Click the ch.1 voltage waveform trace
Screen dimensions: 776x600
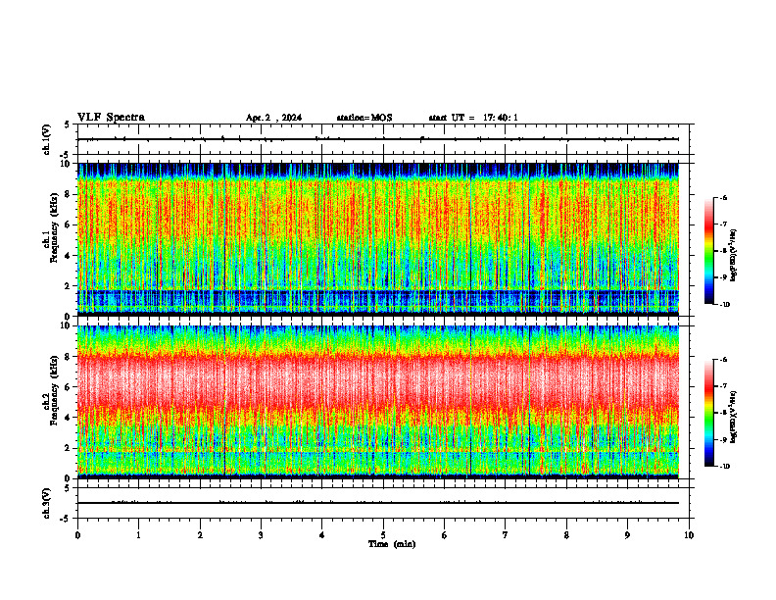pyautogui.click(x=378, y=139)
